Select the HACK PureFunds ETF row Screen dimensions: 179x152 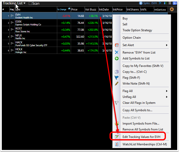pos(57,44)
